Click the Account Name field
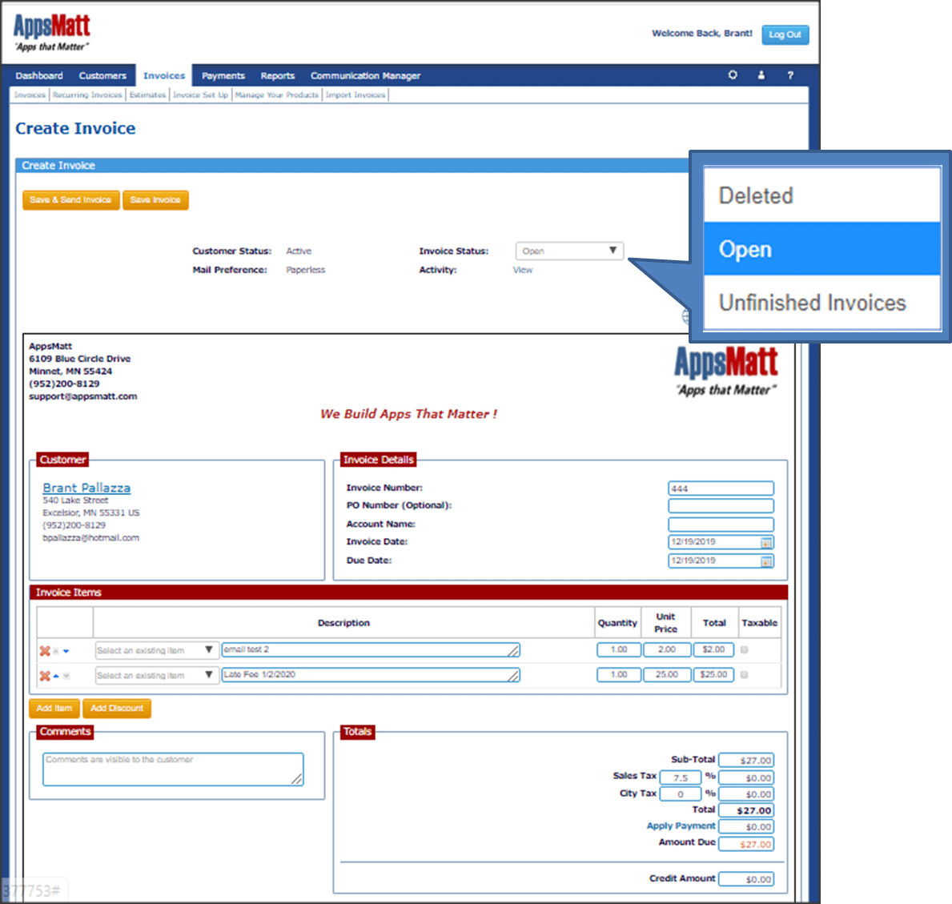The image size is (952, 904). click(721, 524)
